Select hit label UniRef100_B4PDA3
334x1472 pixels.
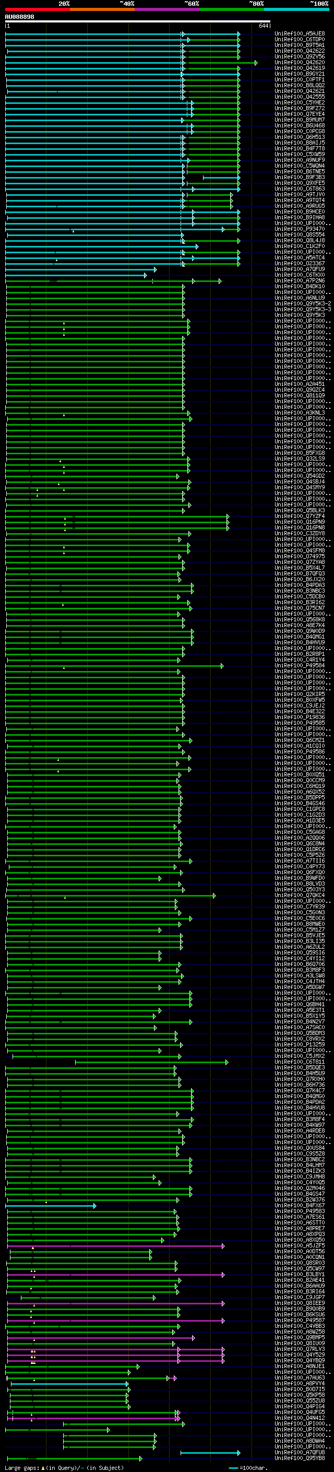pos(300,585)
